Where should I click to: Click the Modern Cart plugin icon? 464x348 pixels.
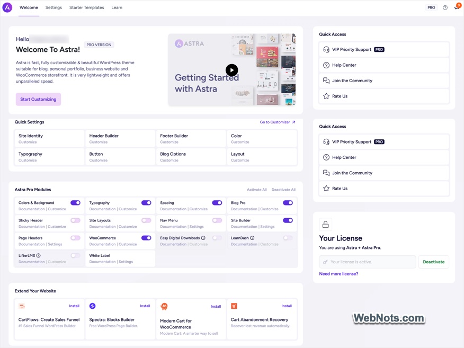point(164,307)
